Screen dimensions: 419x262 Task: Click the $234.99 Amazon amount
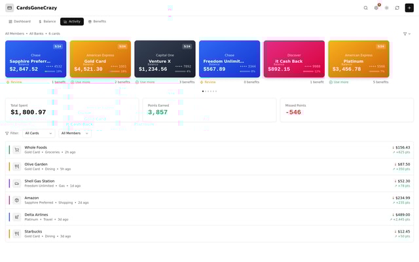coord(403,198)
